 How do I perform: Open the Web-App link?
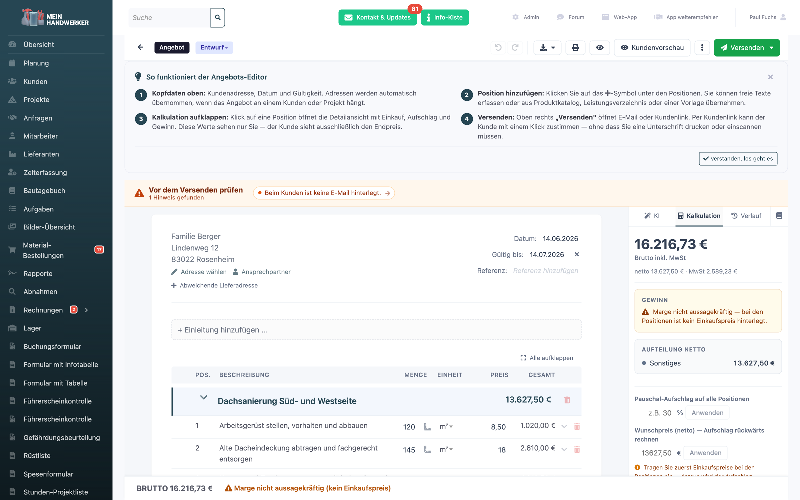coord(619,17)
